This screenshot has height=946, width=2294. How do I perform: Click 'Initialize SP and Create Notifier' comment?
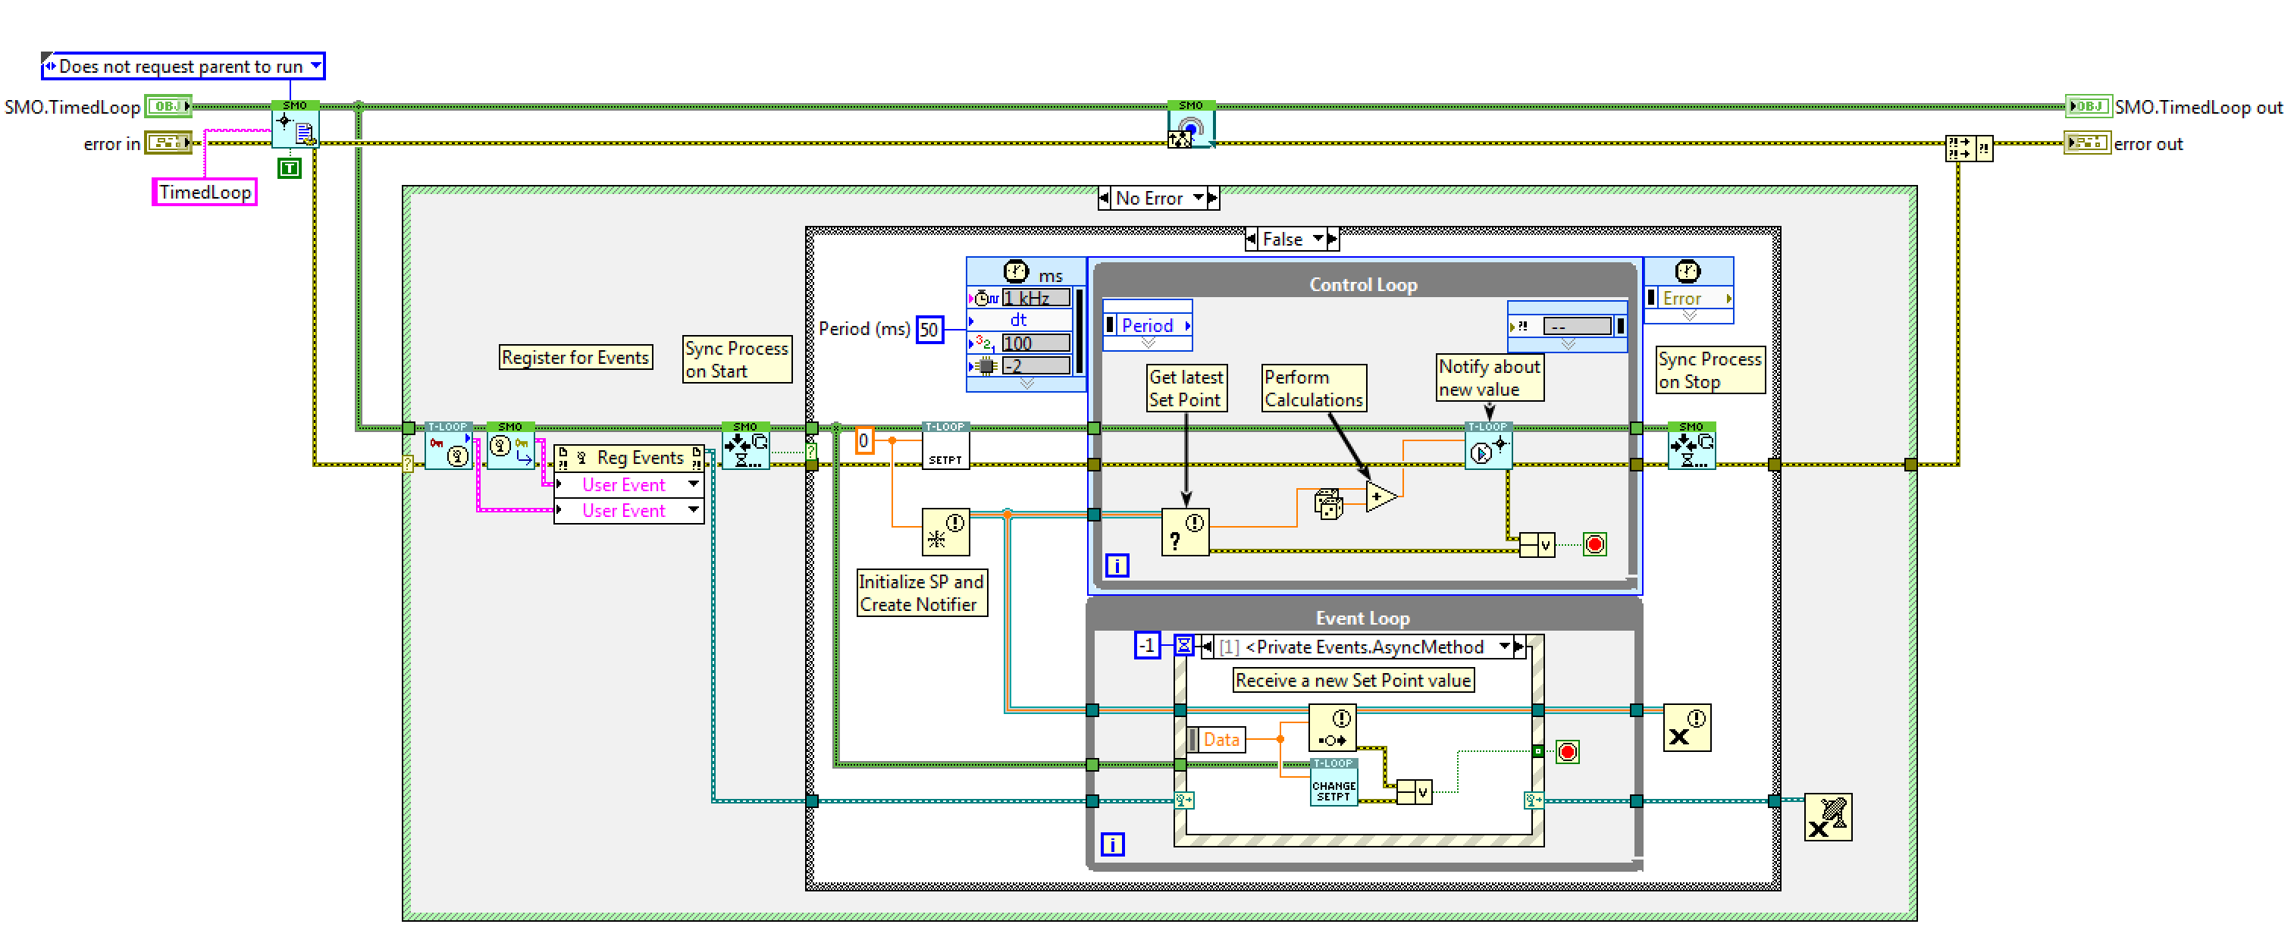coord(922,592)
